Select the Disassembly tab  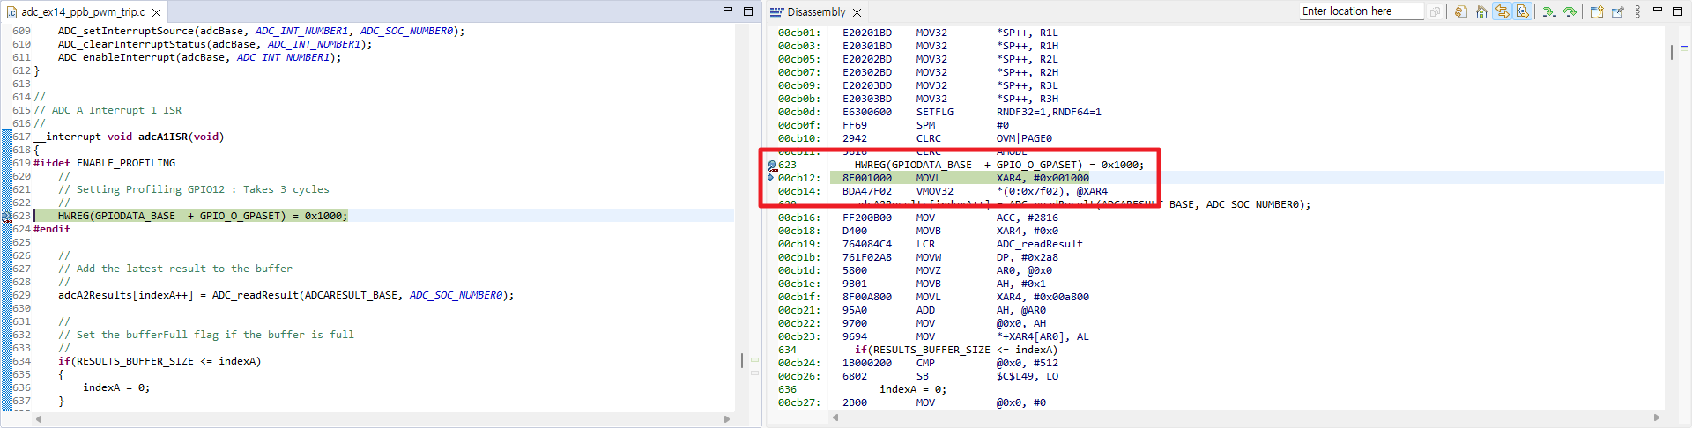(815, 12)
